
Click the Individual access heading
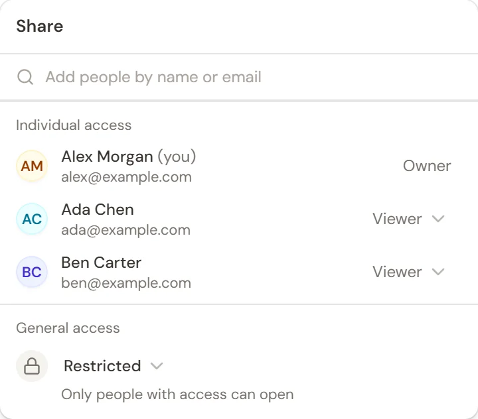tap(74, 125)
